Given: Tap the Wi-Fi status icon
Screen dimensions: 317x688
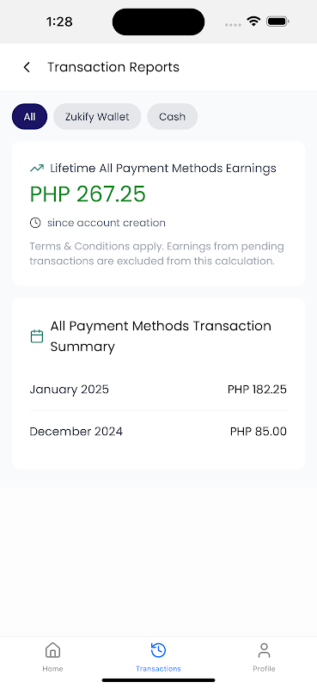Looking at the screenshot, I should point(253,21).
